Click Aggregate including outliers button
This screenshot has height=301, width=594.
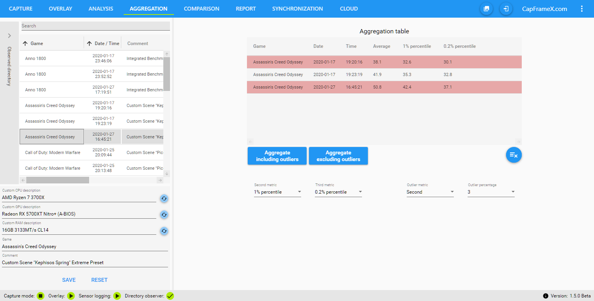[x=277, y=156]
